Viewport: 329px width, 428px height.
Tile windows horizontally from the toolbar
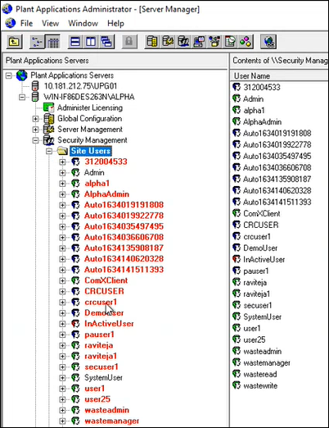tap(75, 42)
